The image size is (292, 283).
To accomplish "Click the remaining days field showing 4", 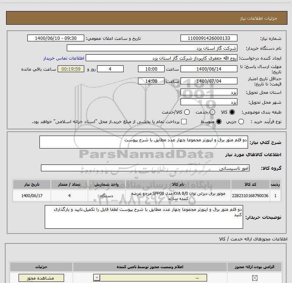I will pyautogui.click(x=110, y=69).
